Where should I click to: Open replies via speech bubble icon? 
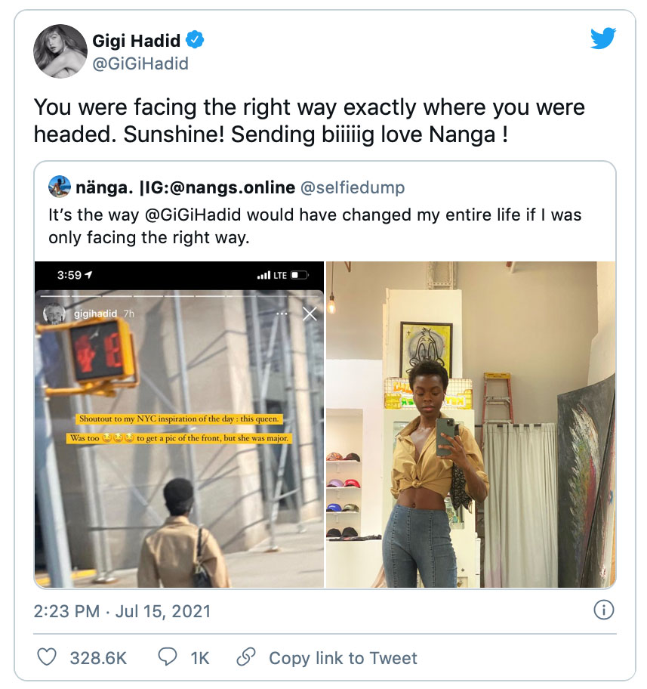[x=168, y=657]
